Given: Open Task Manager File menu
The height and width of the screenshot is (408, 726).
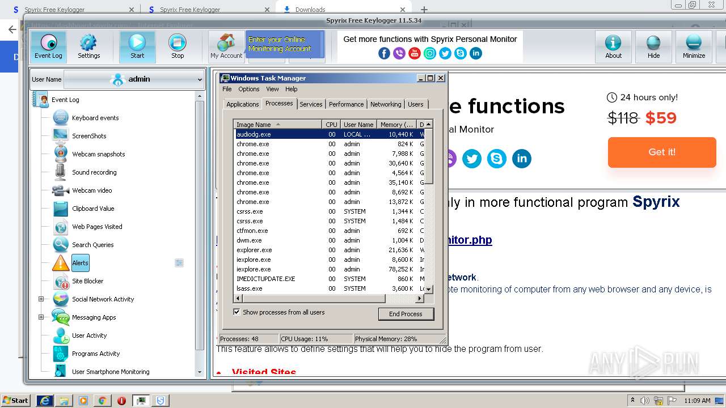Looking at the screenshot, I should pyautogui.click(x=227, y=89).
